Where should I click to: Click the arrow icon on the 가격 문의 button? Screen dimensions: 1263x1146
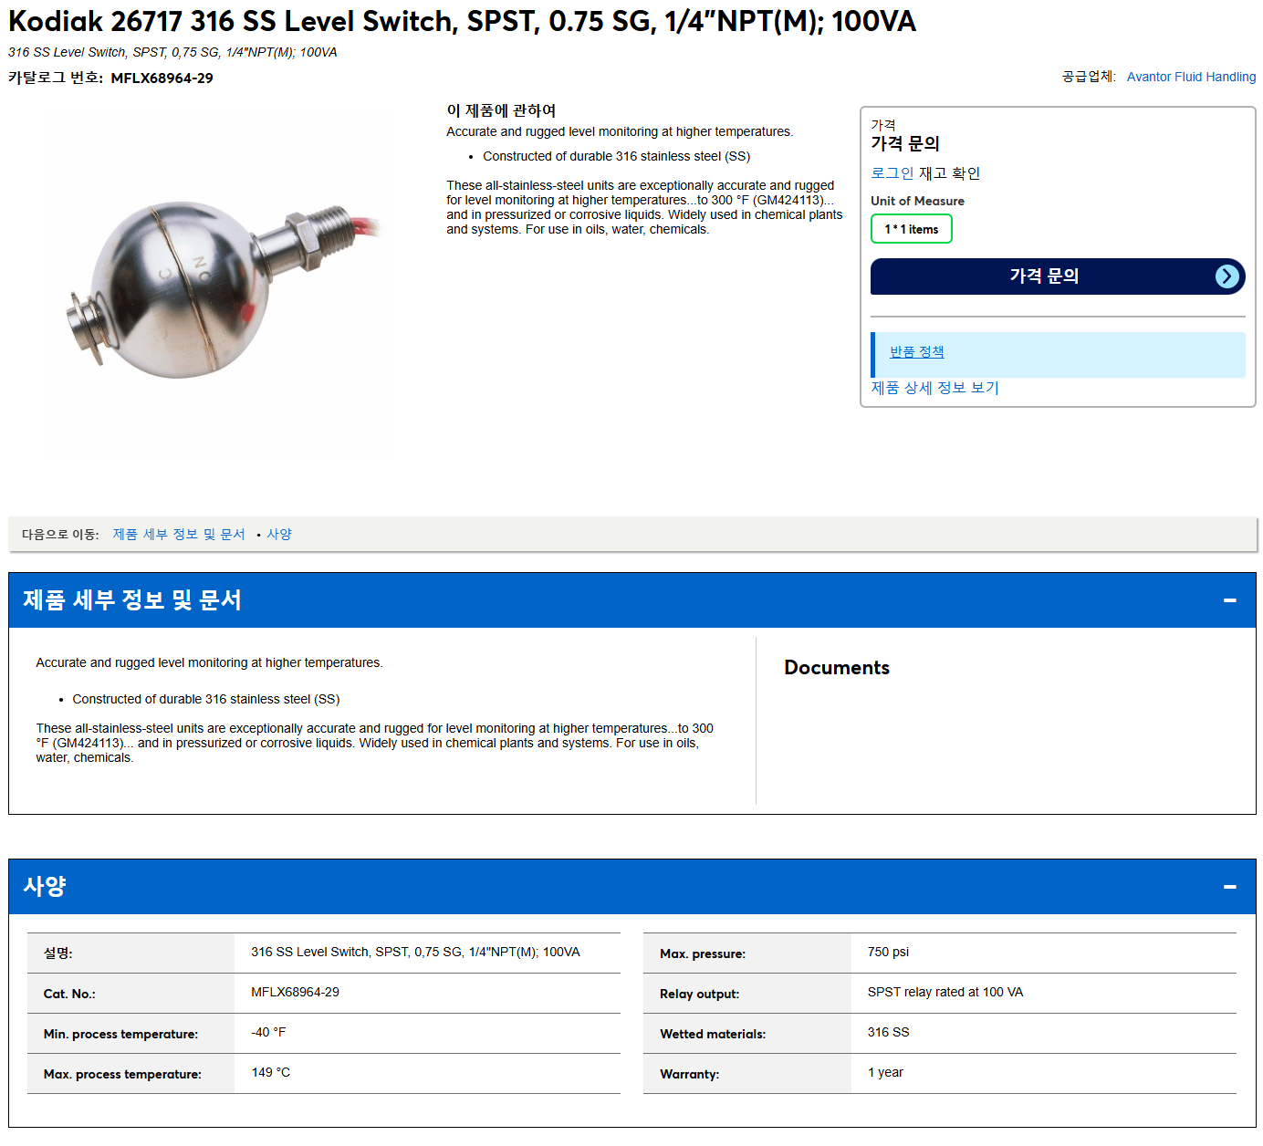pyautogui.click(x=1227, y=276)
